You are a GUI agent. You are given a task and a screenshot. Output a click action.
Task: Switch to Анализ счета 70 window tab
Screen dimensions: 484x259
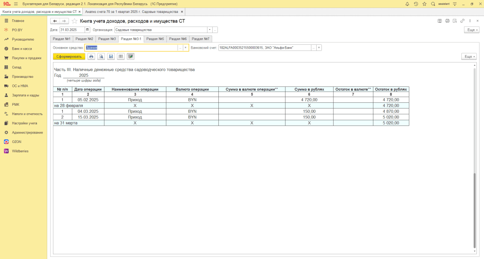click(131, 12)
